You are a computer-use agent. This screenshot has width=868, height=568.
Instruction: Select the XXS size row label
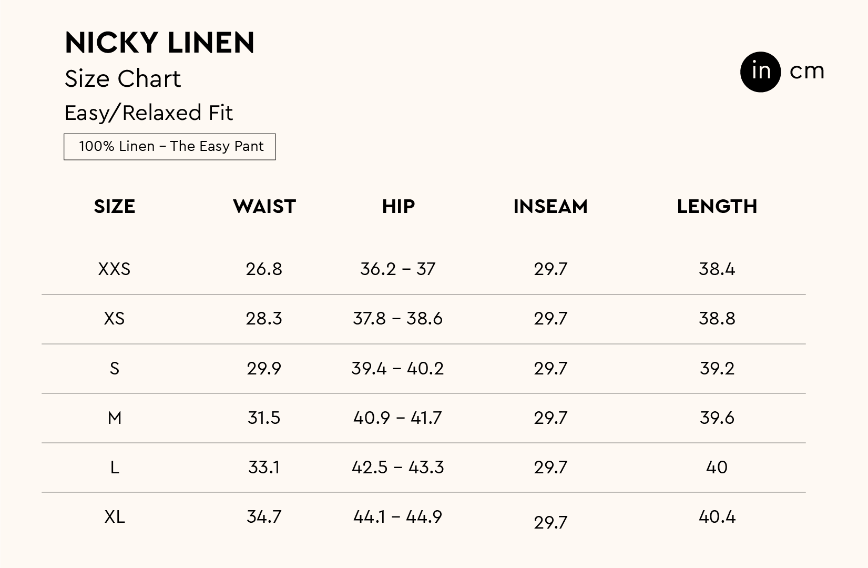coord(114,269)
